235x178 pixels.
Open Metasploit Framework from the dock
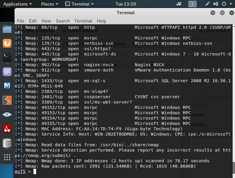(7, 86)
